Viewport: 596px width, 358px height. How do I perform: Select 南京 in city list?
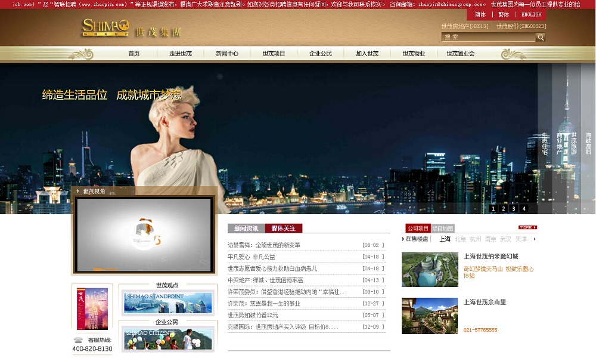pos(491,239)
